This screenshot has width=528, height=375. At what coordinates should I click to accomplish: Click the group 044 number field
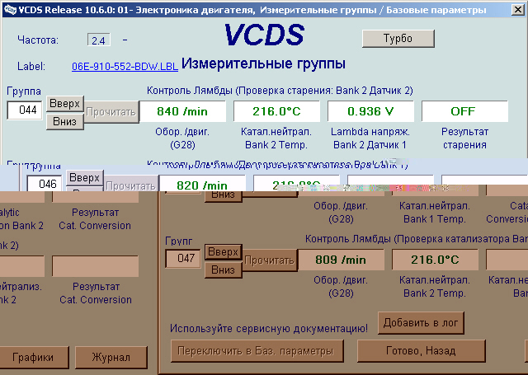coord(25,110)
